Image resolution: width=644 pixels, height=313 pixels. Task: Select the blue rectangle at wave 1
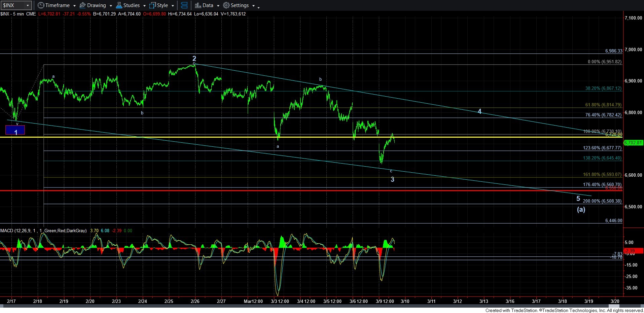point(15,130)
